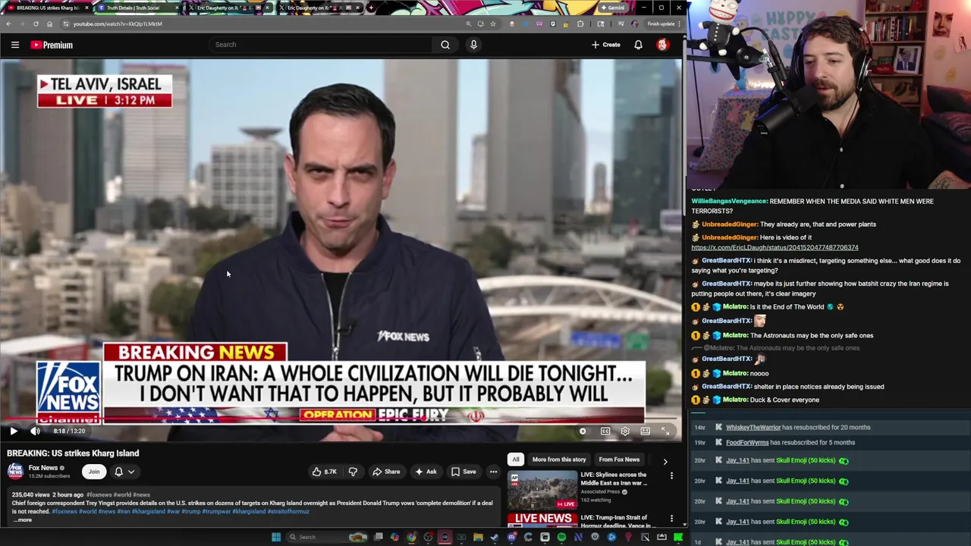
Task: Open options for the Trump-Iran Strait video
Action: 671,519
